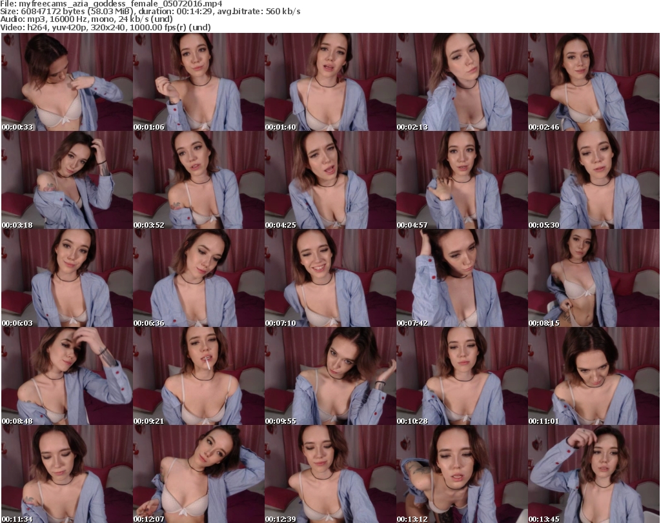Click the frame labeled 00:12:07
The width and height of the screenshot is (661, 523).
(199, 474)
